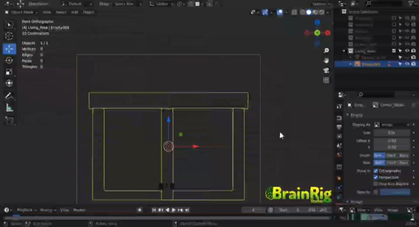Toggle the Opacity checkbox

click(x=376, y=192)
